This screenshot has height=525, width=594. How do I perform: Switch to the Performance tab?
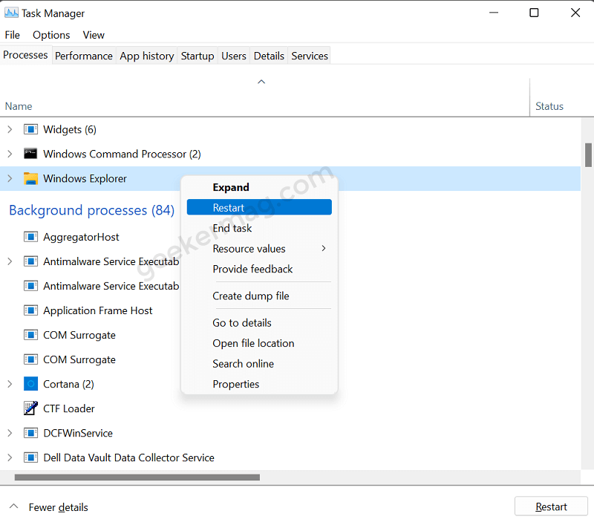(84, 56)
